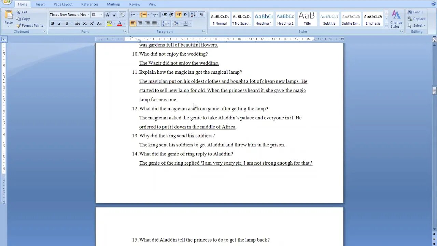Viewport: 437px width, 246px height.
Task: Open the Office button menu
Action: pos(7,2)
